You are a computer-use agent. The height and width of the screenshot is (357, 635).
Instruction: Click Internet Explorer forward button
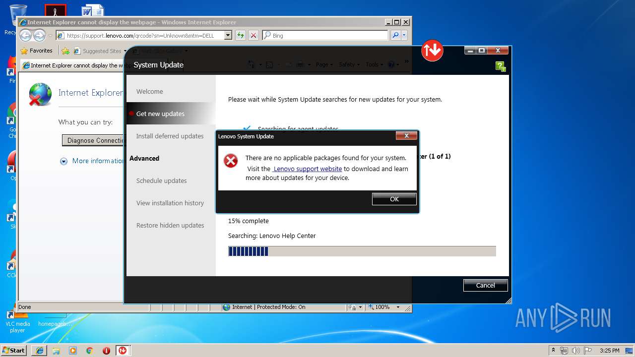coord(39,35)
